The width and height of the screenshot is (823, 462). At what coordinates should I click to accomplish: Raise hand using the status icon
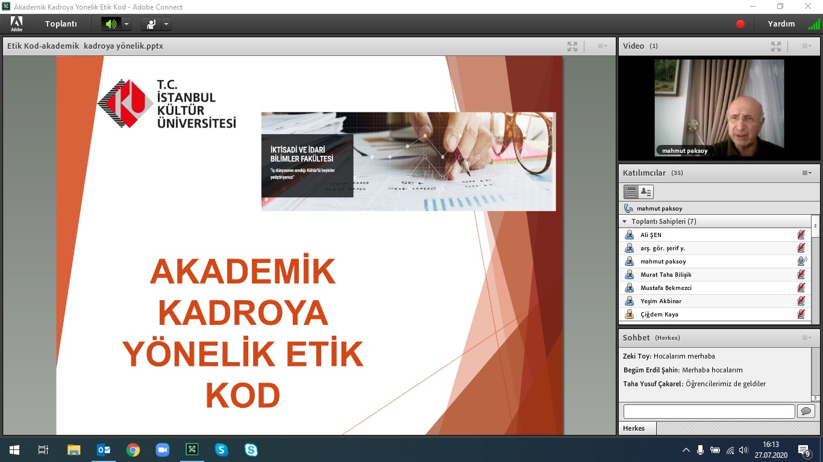[151, 24]
